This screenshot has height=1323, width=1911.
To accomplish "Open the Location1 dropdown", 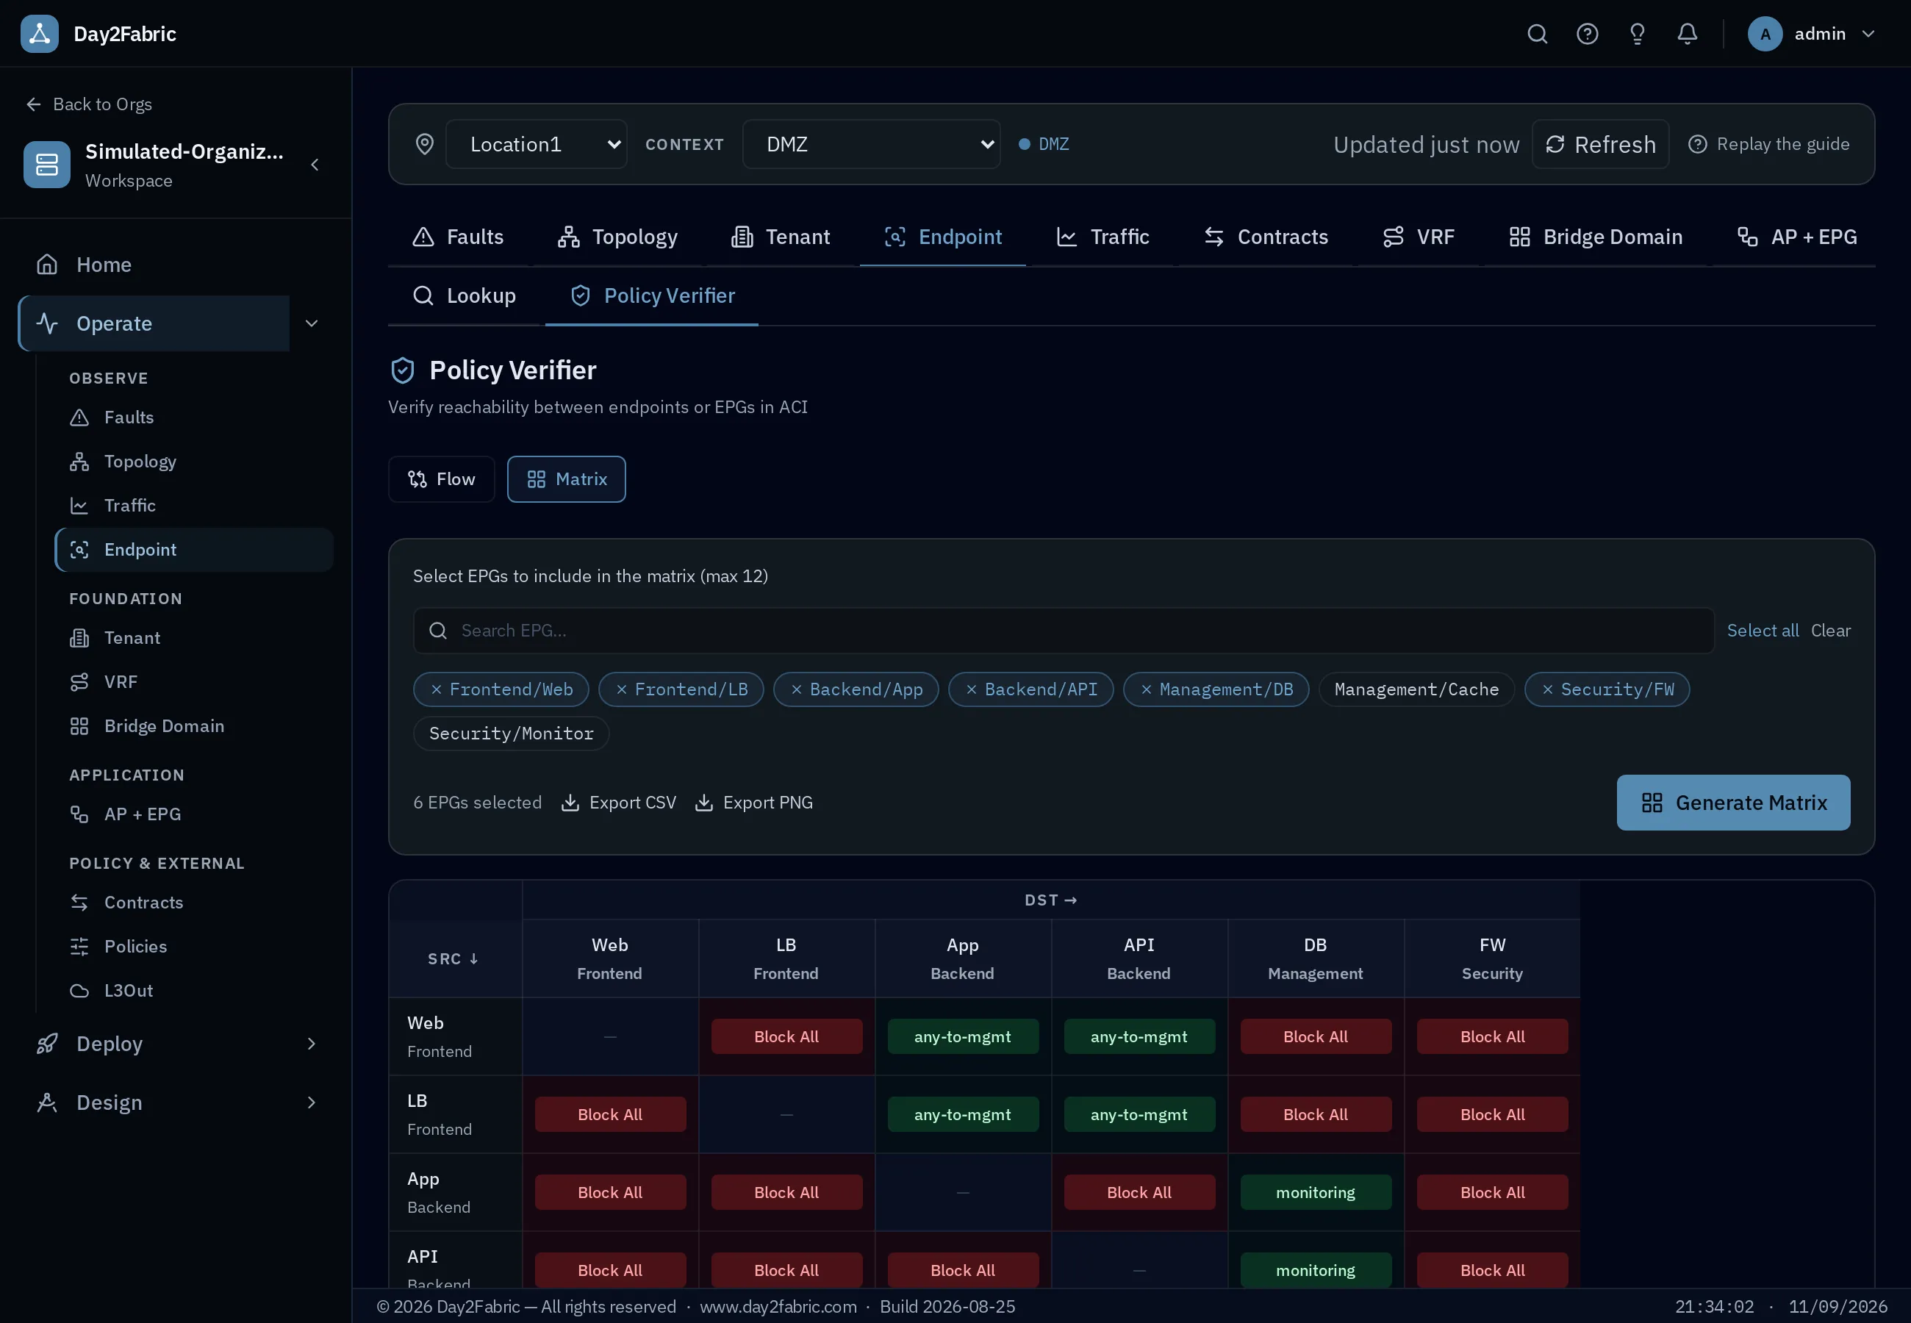I will click(x=536, y=144).
